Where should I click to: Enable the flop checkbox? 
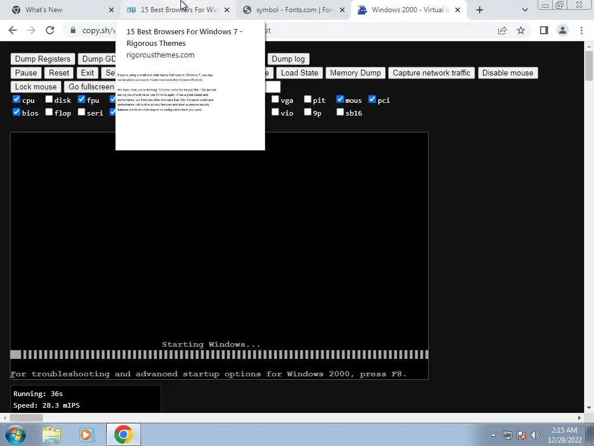coord(49,112)
